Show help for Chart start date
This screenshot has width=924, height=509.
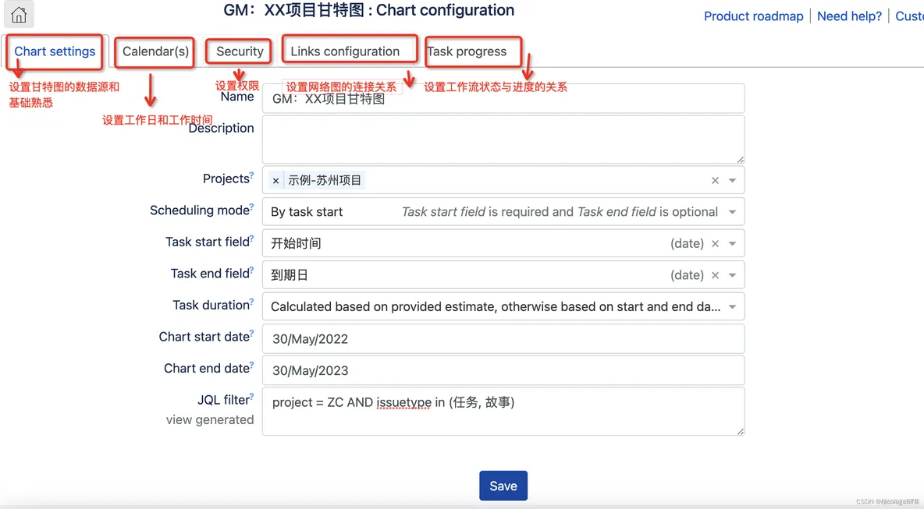click(251, 333)
